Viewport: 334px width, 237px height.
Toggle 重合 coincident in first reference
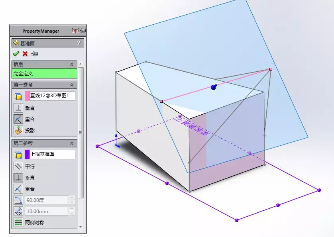pyautogui.click(x=18, y=119)
